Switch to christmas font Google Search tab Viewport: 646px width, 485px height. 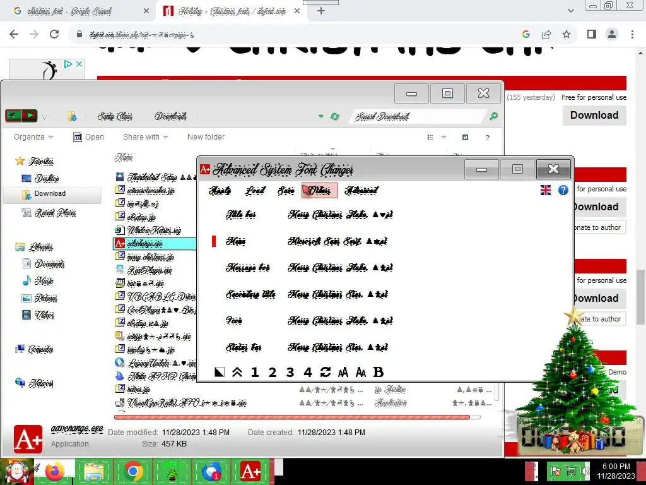[x=77, y=11]
